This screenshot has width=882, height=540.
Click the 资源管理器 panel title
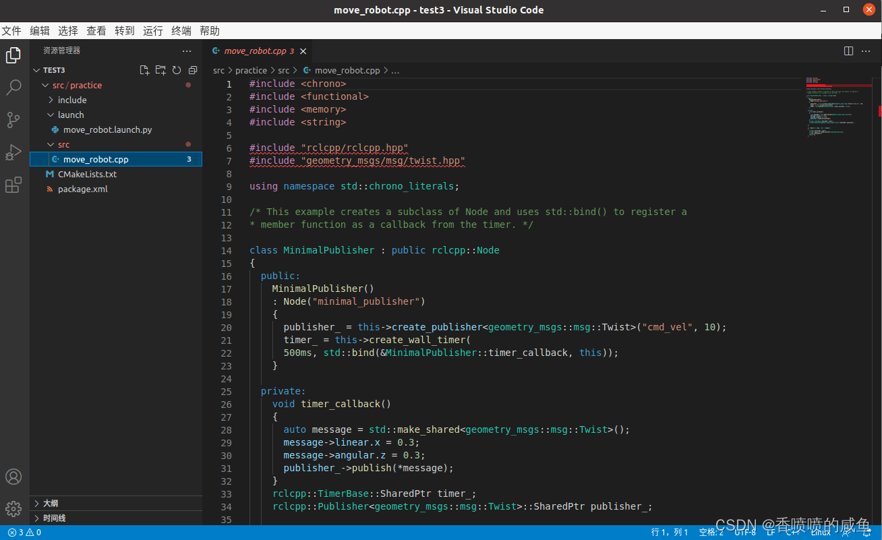61,51
